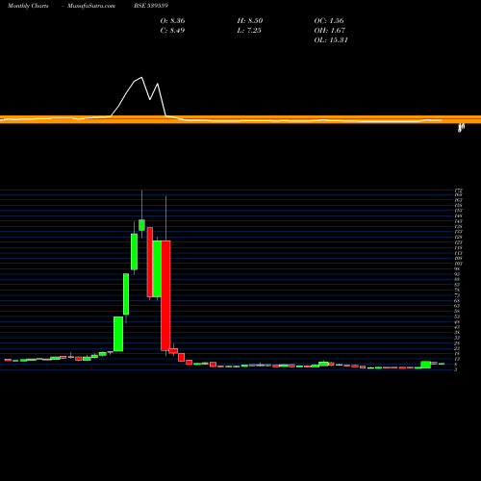Select the high value "H: 8.50"

(x=250, y=21)
